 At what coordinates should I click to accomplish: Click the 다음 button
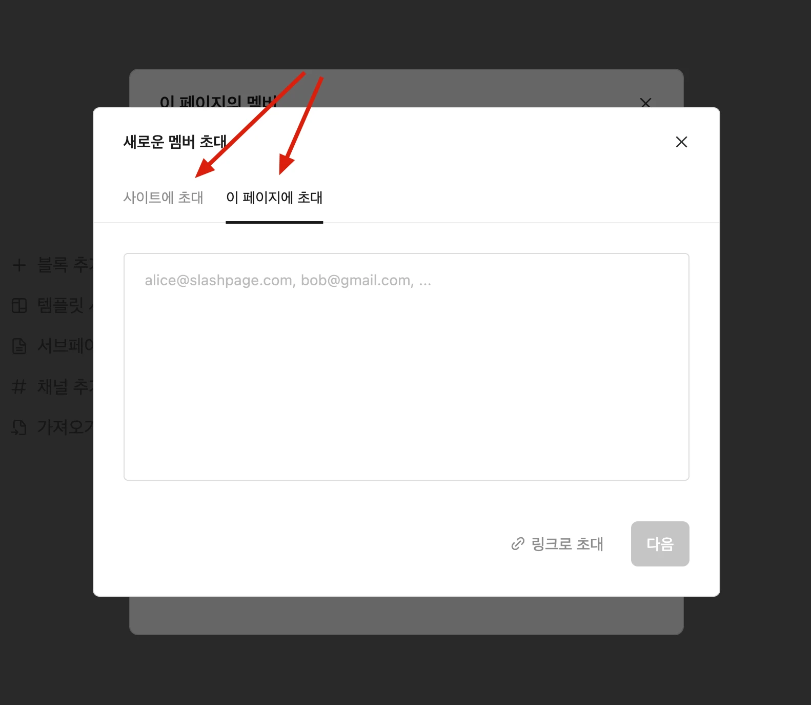(x=660, y=544)
